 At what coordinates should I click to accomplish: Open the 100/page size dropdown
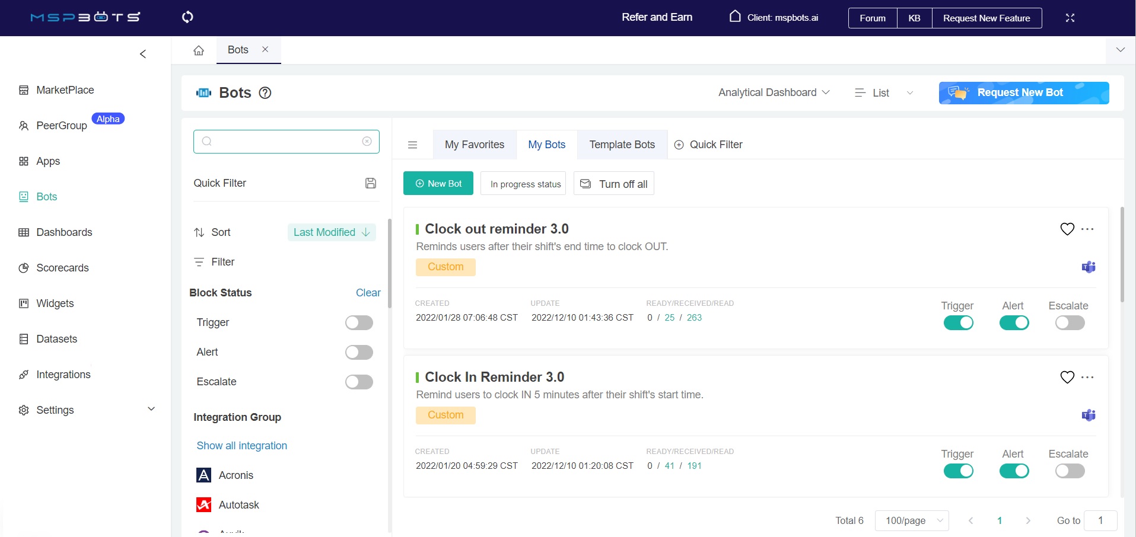912,520
